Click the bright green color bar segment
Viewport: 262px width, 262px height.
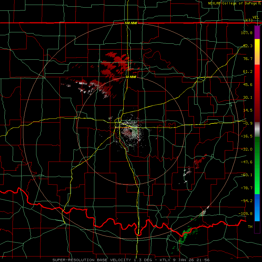pos(257,165)
